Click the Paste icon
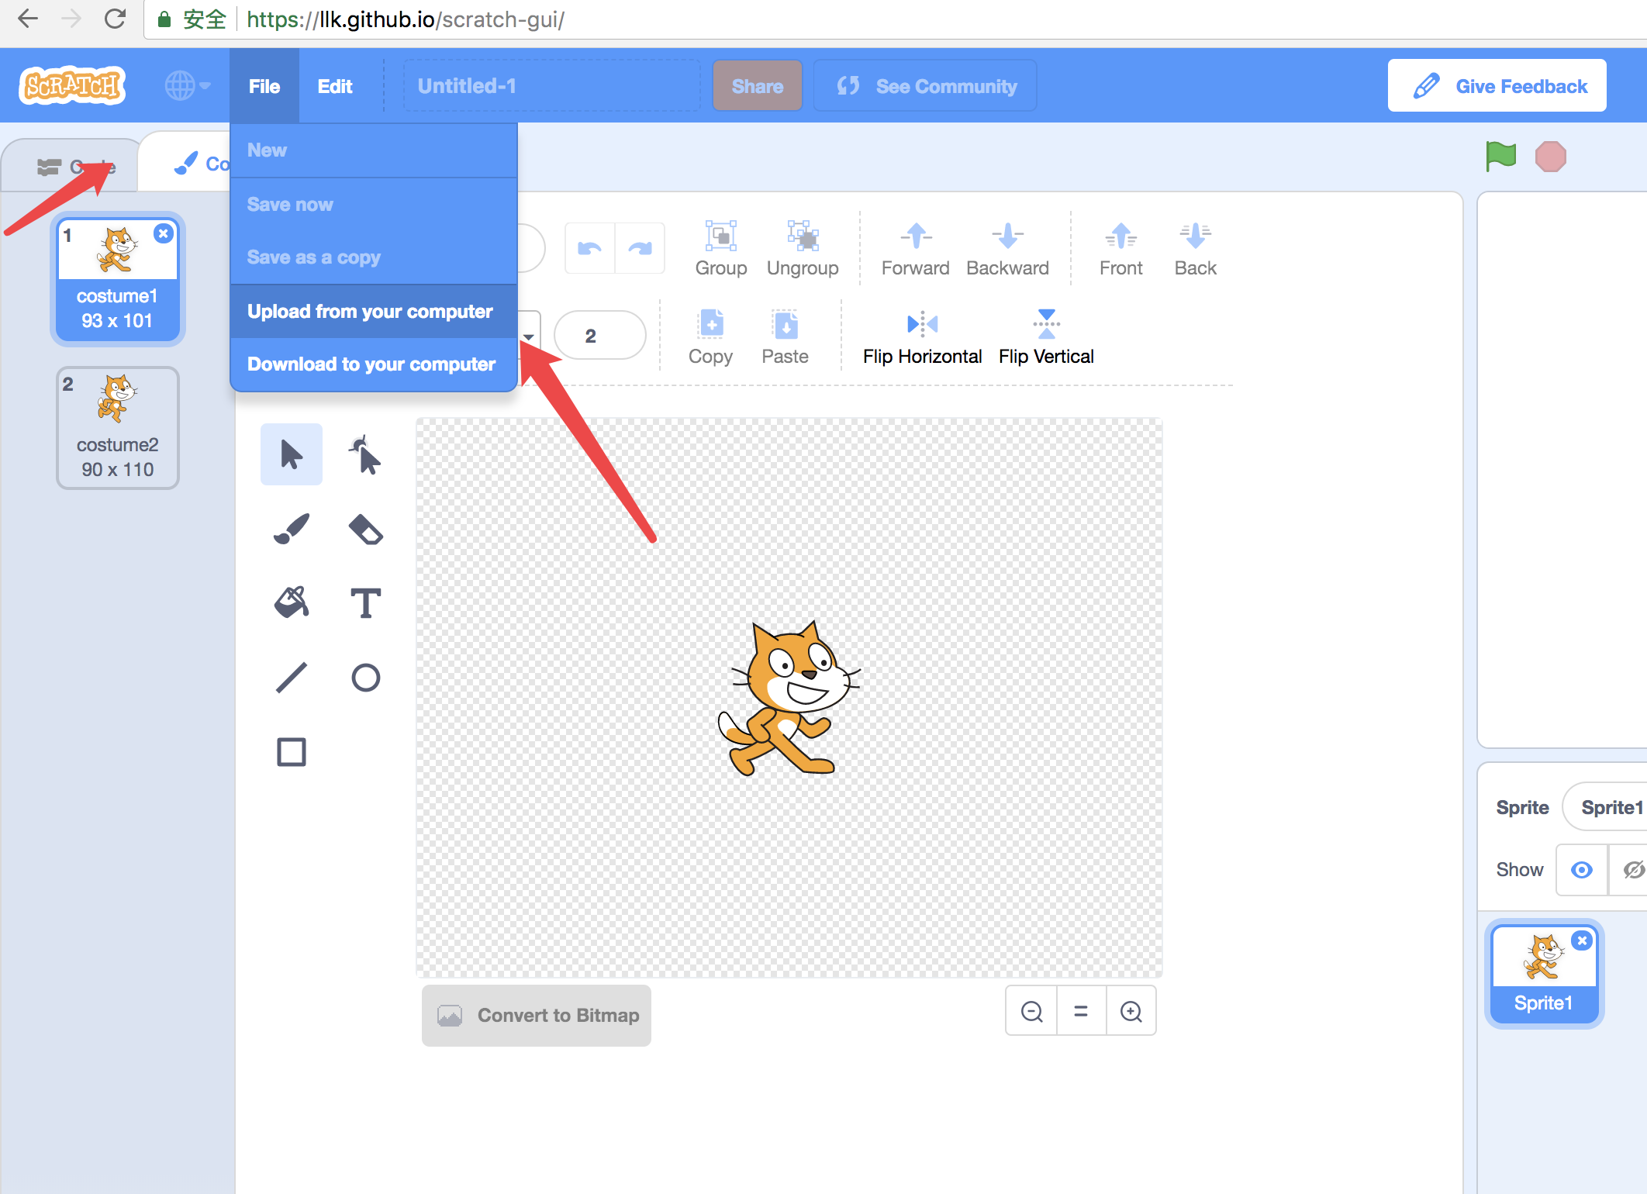Viewport: 1647px width, 1194px height. tap(785, 337)
